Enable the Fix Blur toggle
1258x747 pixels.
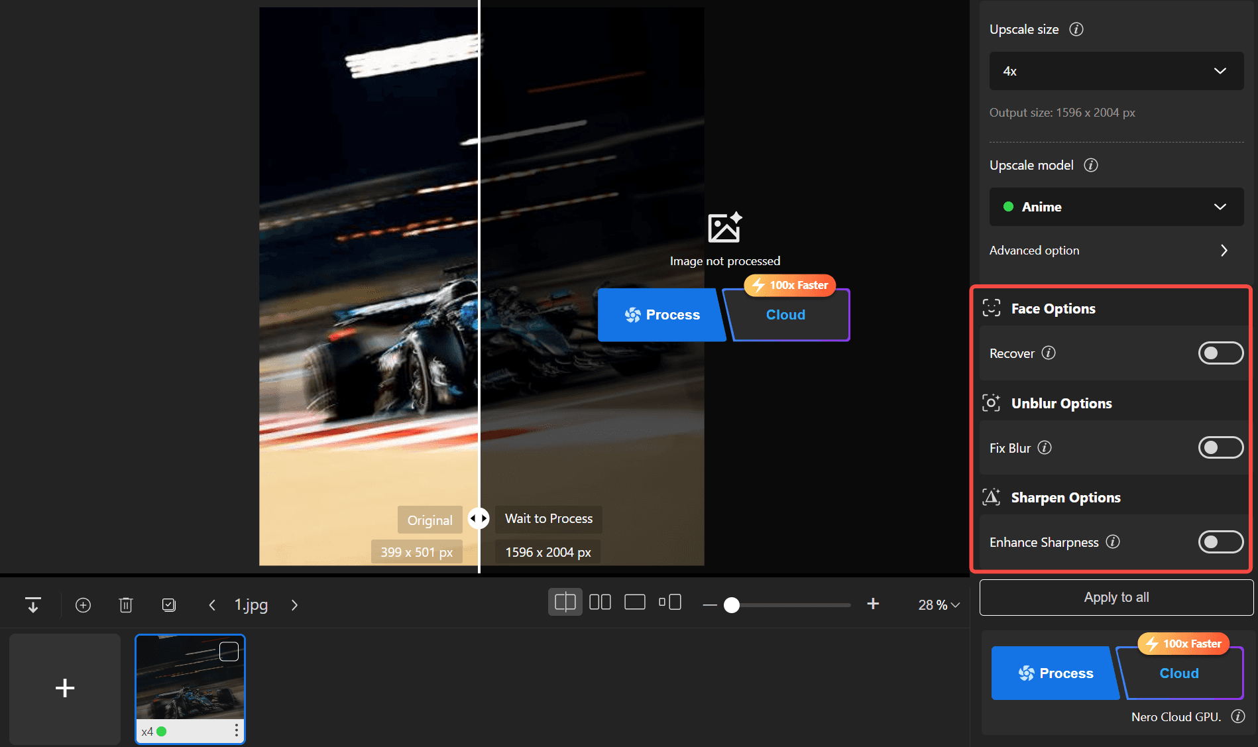[x=1220, y=447]
